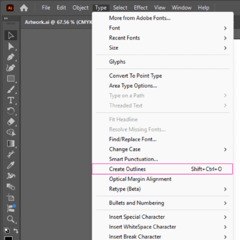
Task: Open the File menu
Action: (x=46, y=8)
